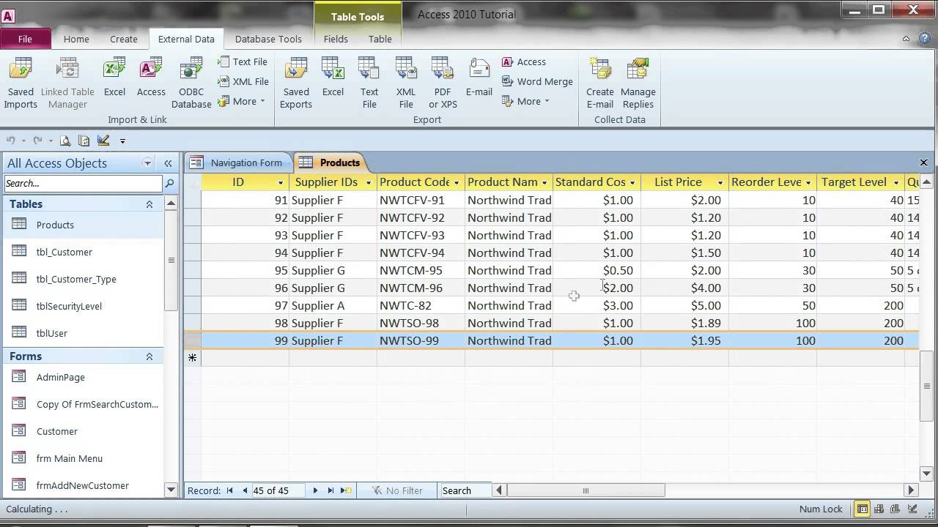Image resolution: width=938 pixels, height=527 pixels.
Task: Start Word Merge export
Action: tap(537, 81)
